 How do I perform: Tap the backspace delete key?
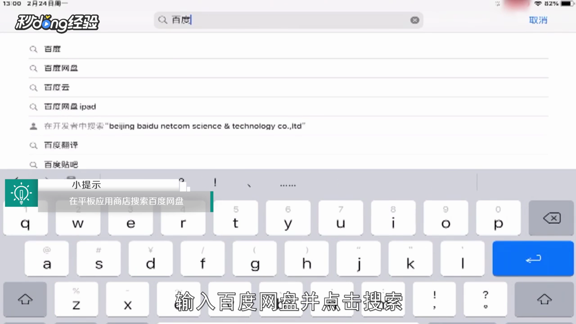551,218
